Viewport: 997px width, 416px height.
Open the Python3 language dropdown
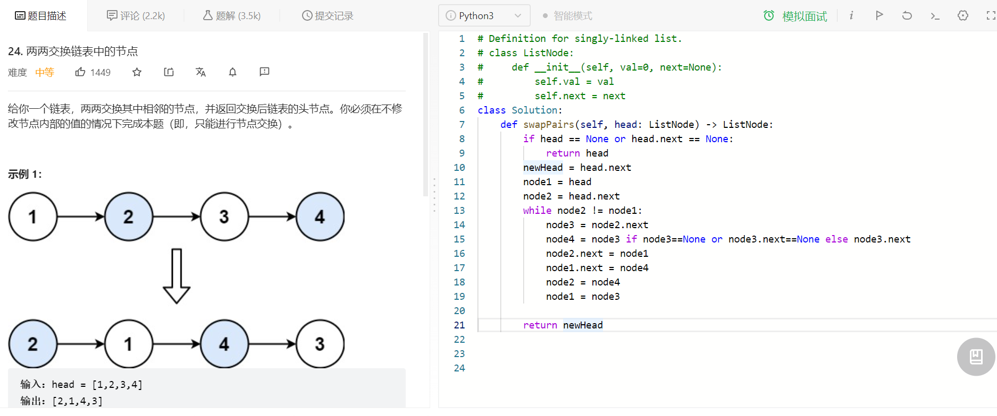point(484,16)
